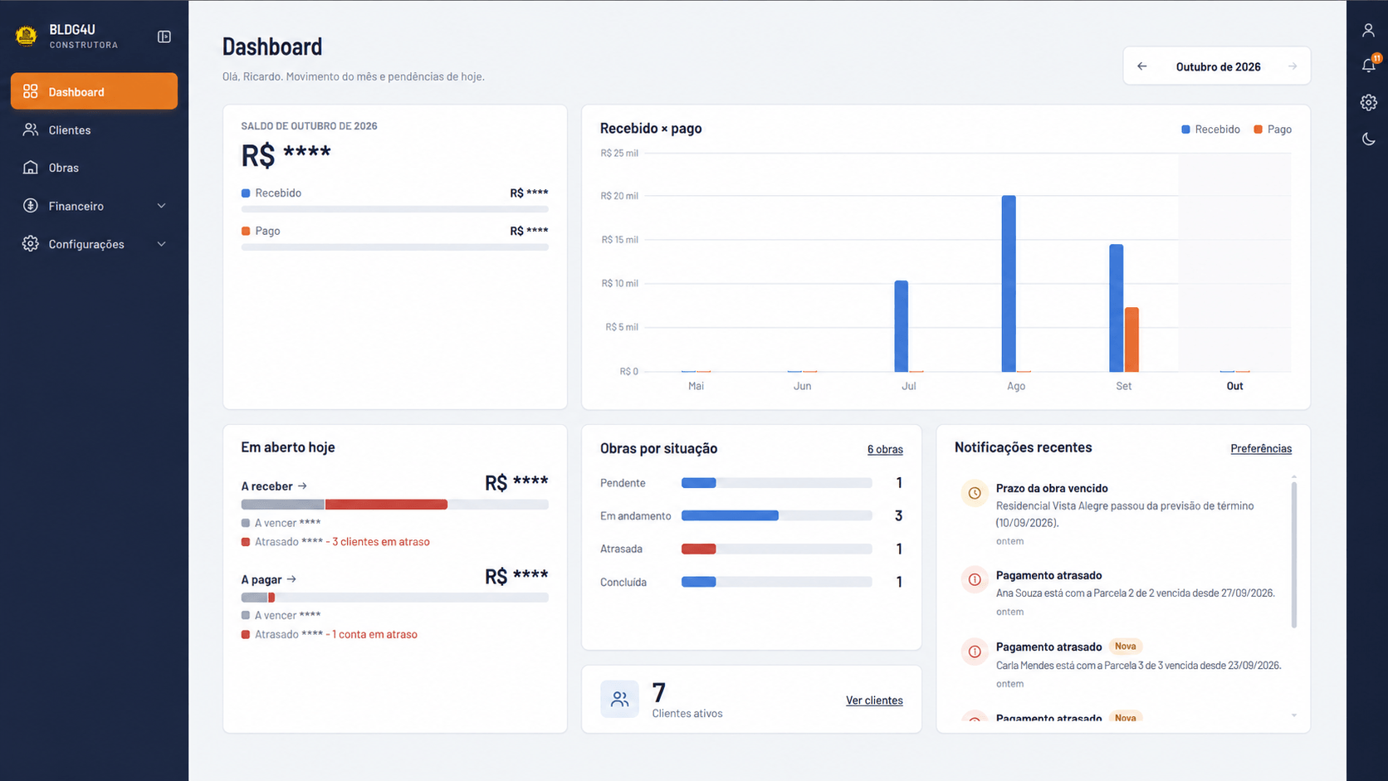Click the blue Jul bar in chart
The width and height of the screenshot is (1388, 781).
coord(902,326)
